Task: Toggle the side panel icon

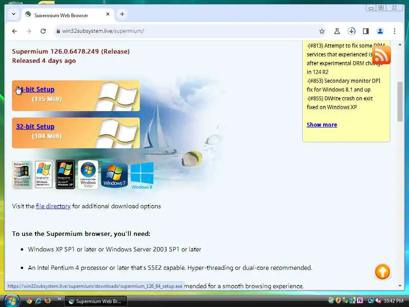Action: pos(366,31)
